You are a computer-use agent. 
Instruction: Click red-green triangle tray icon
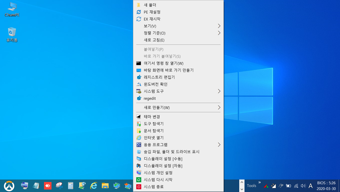tap(266, 186)
